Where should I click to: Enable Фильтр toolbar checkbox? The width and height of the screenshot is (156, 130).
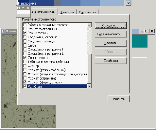point(25,66)
